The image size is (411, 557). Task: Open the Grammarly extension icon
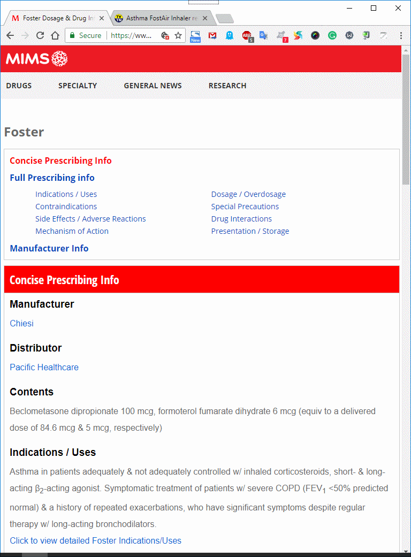(x=332, y=35)
